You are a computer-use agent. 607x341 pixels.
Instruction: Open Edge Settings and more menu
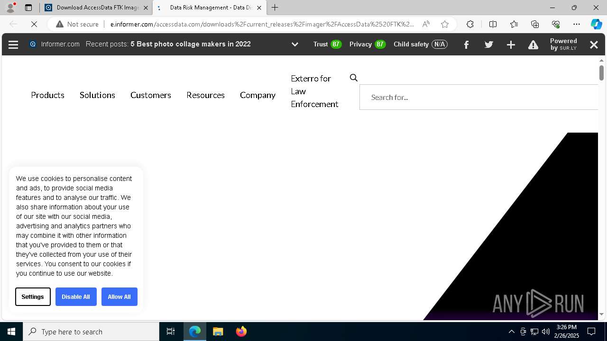pos(577,24)
